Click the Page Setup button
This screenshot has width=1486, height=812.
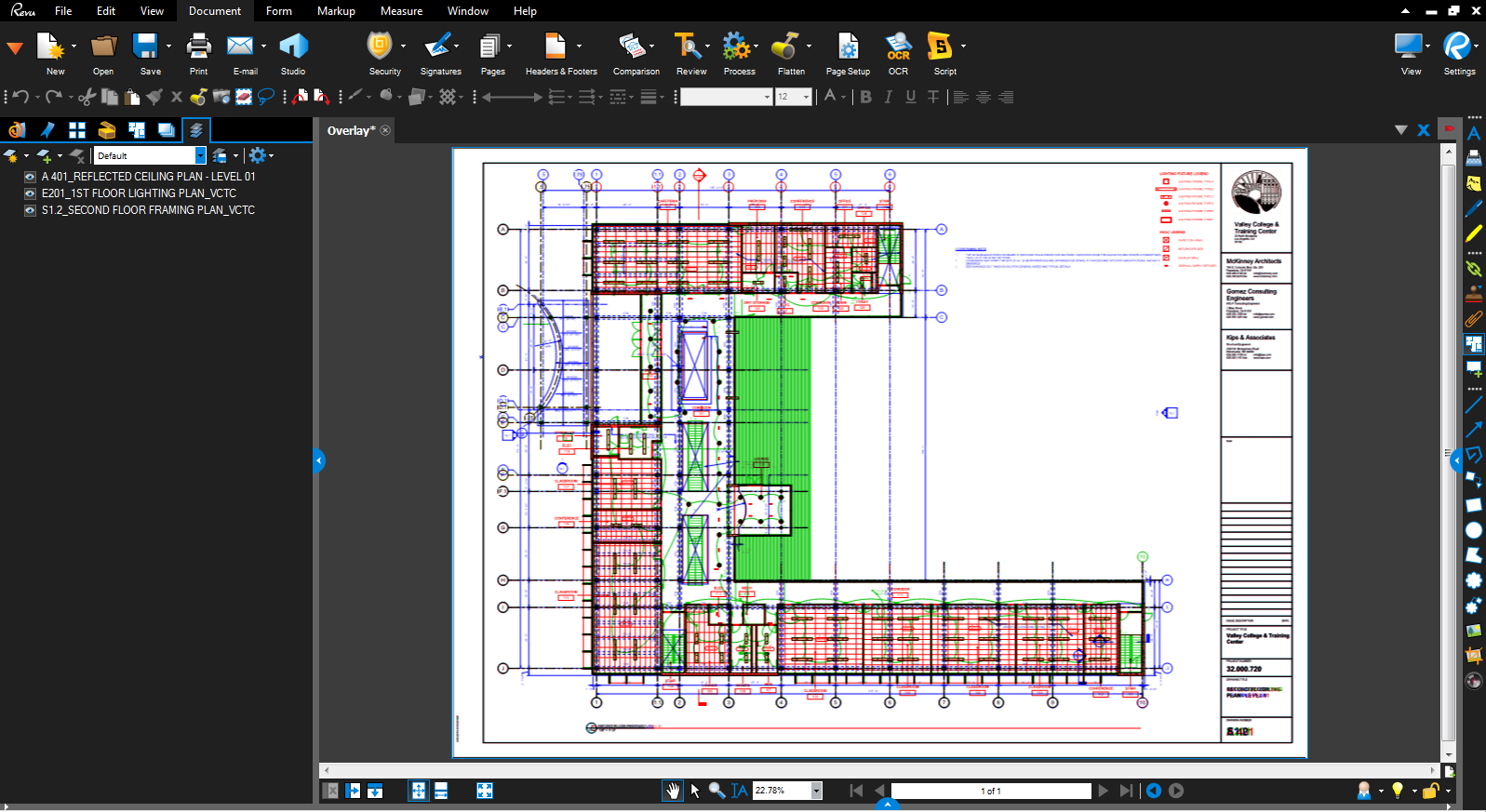[848, 47]
